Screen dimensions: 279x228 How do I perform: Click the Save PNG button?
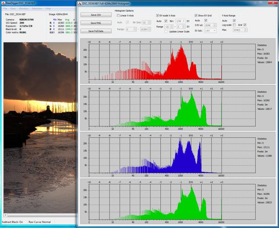(x=96, y=23)
